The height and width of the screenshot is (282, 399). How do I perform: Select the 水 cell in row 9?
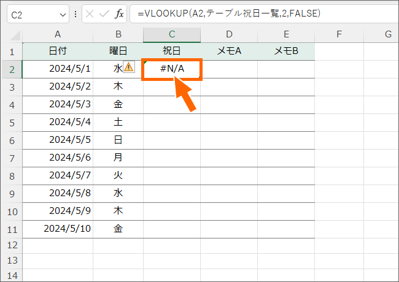118,194
